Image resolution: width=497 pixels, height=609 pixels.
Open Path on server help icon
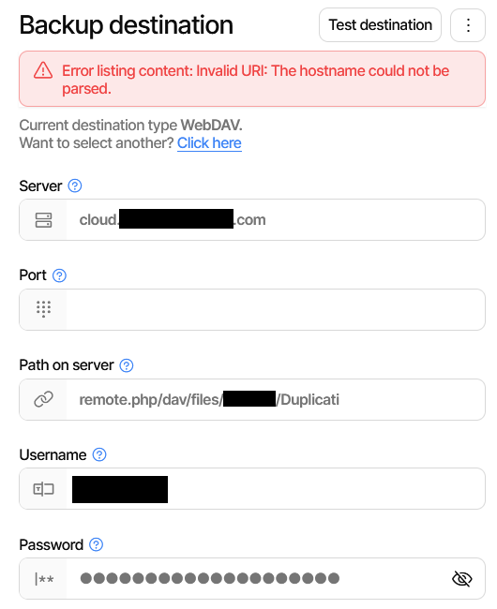pyautogui.click(x=127, y=365)
